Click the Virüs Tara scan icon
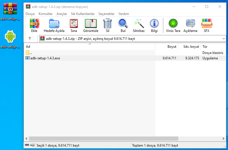Screen dimensions: 228x150 173,23
